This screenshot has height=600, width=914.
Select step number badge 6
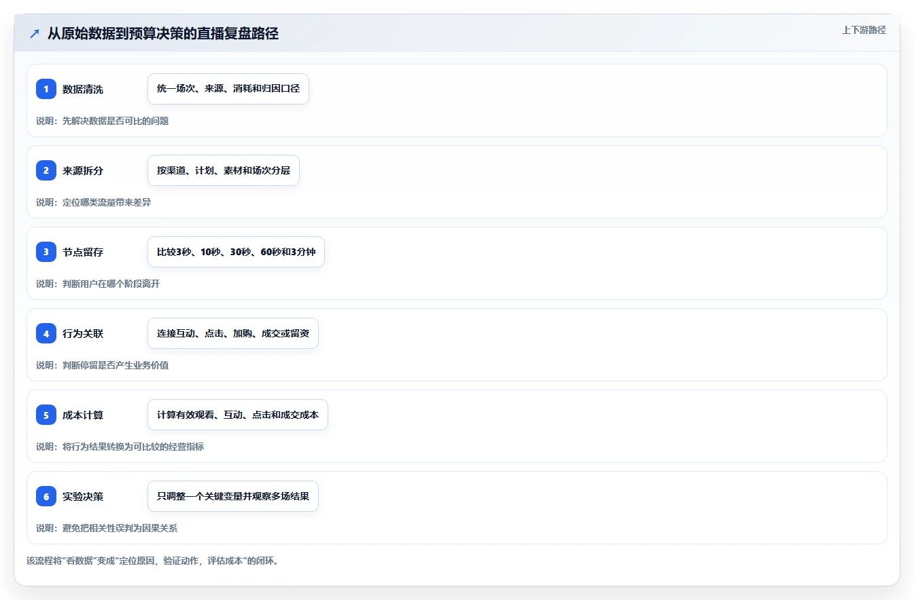pyautogui.click(x=46, y=496)
